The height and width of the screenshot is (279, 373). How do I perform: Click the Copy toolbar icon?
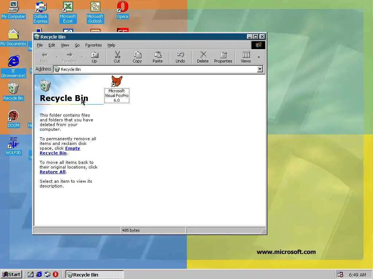coord(137,57)
